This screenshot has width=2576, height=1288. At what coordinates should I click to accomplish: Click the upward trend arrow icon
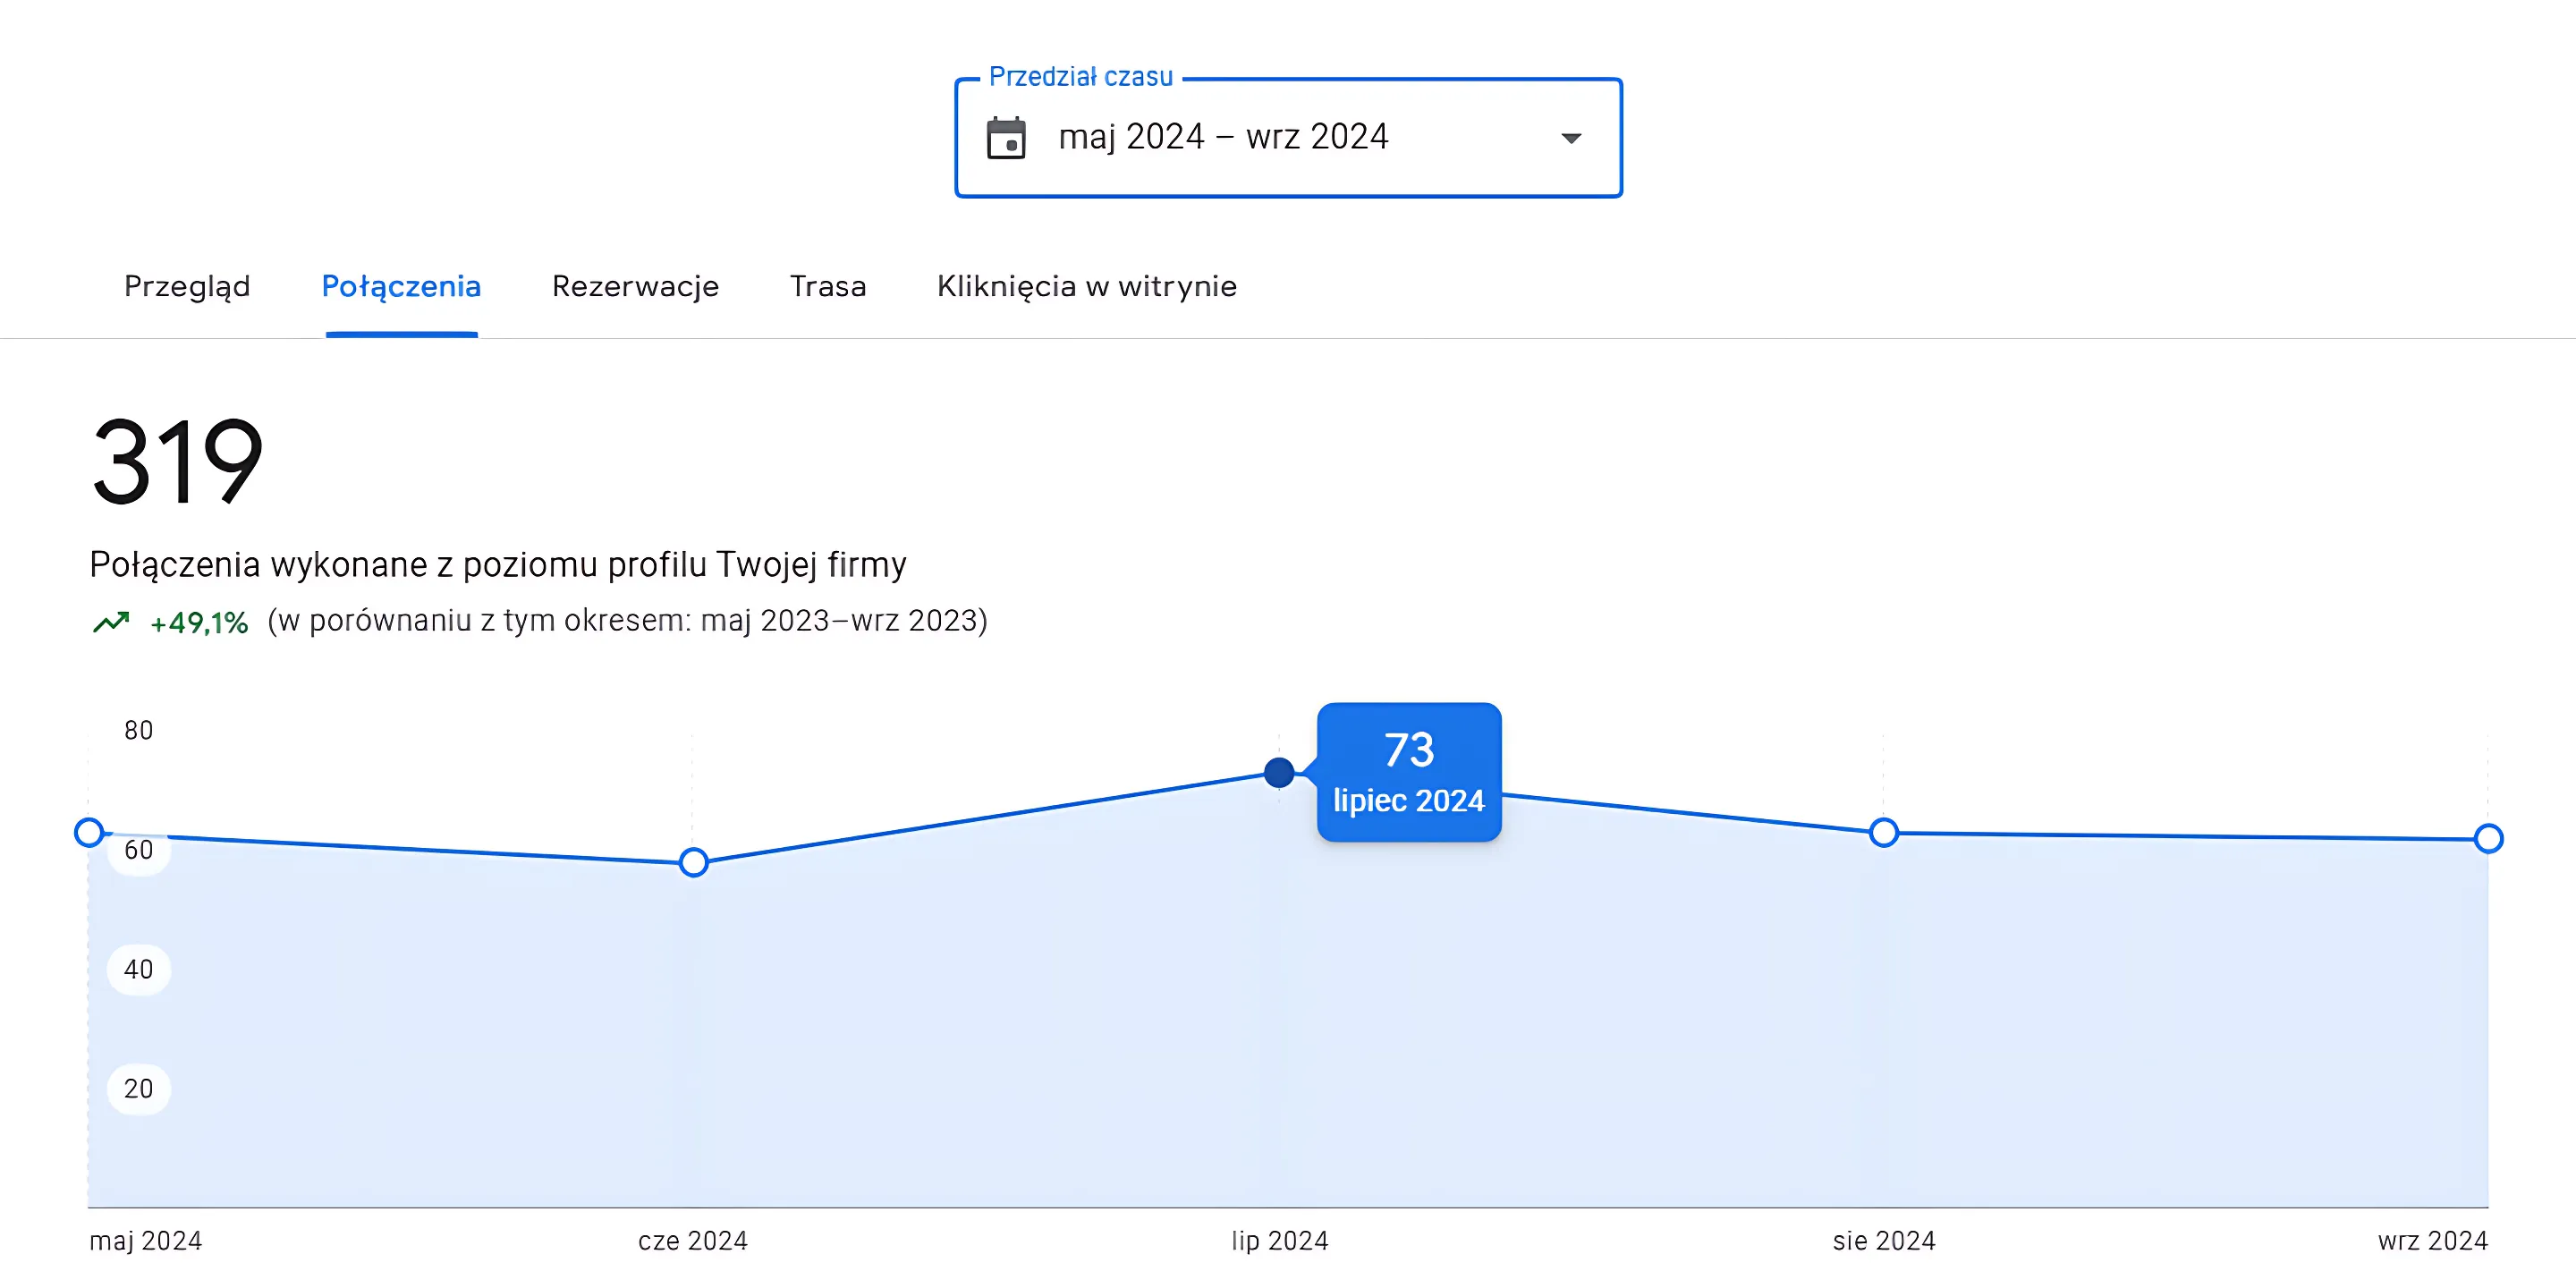point(111,622)
